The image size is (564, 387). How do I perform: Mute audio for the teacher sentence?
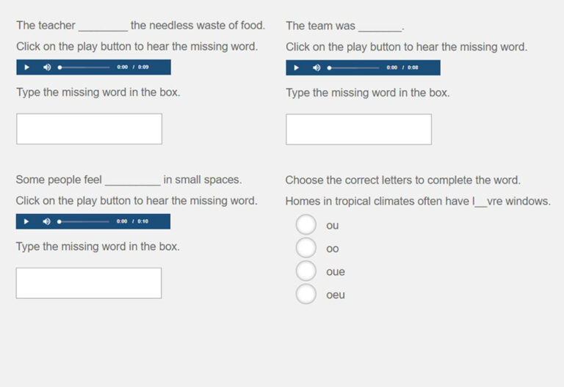coord(47,67)
